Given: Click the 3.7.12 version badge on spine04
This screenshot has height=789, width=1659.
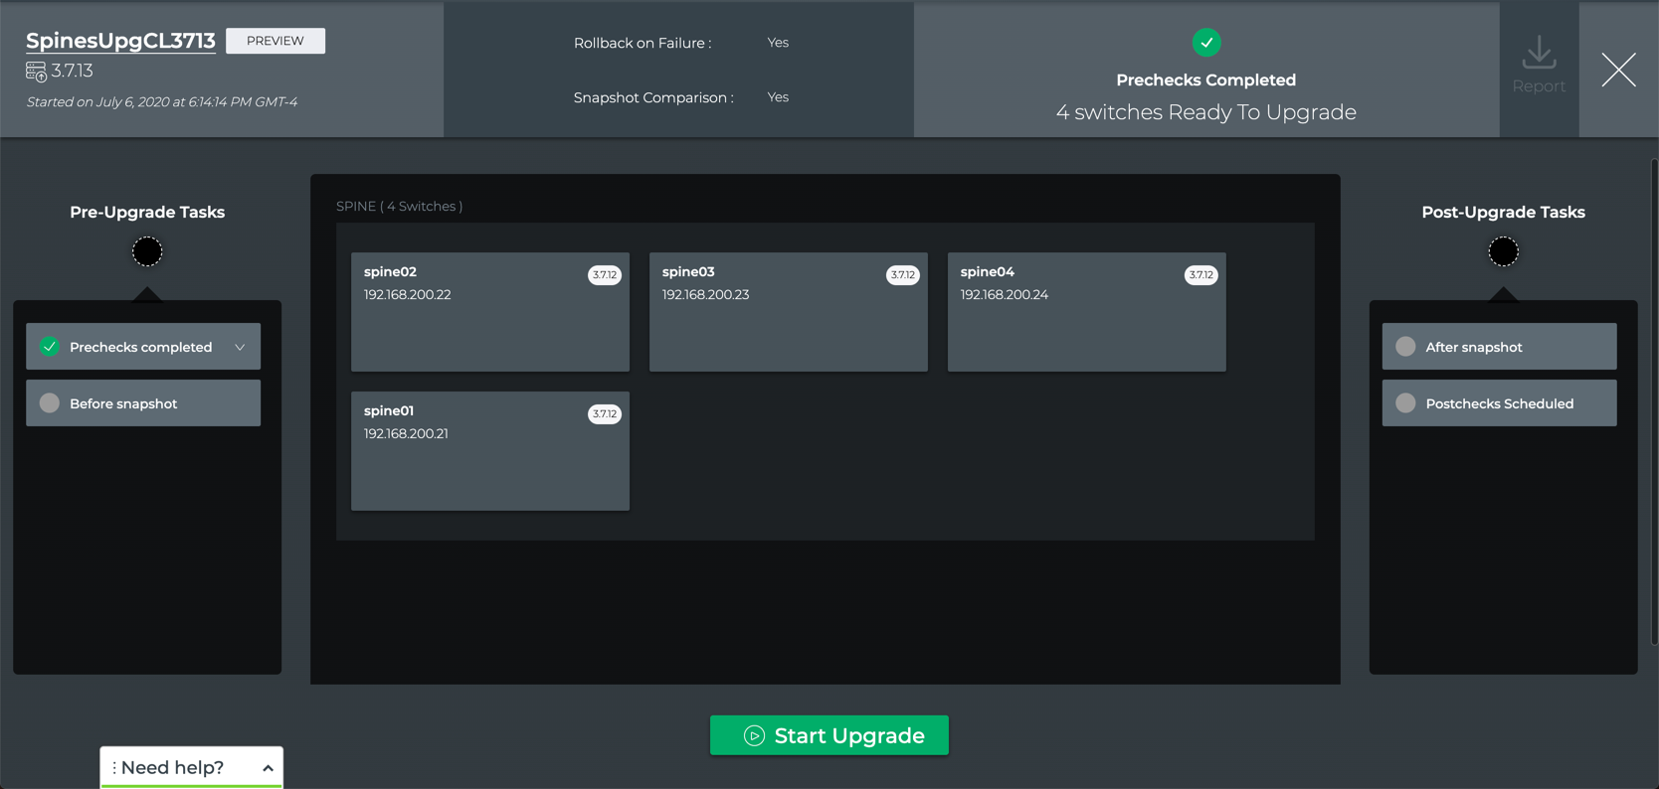Looking at the screenshot, I should [x=1200, y=275].
